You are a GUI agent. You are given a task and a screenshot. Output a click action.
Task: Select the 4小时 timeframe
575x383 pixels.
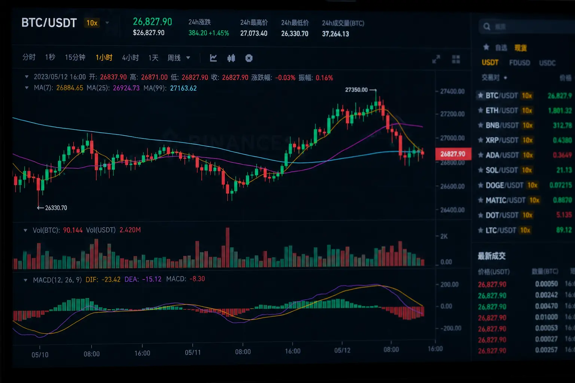(x=131, y=58)
